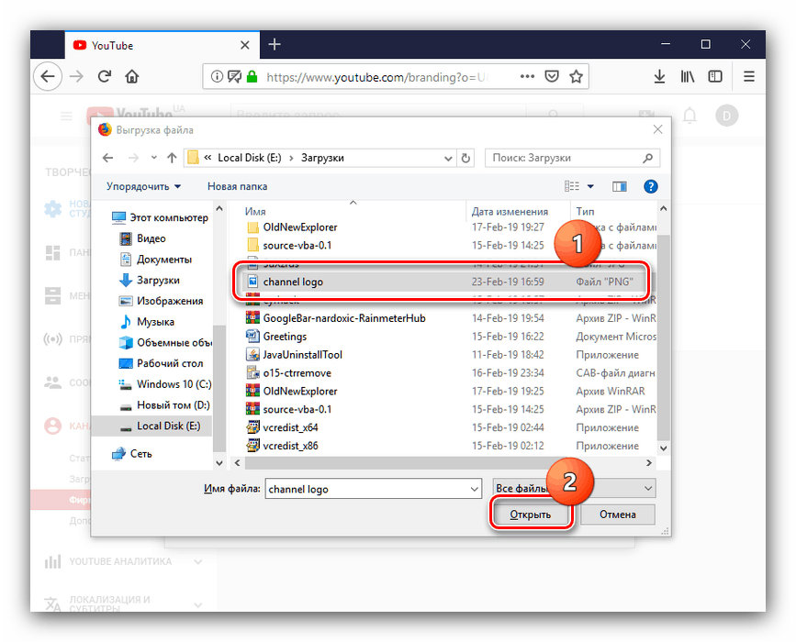Select GoogleBar-nardoxic-RainmeterHub archive
Image resolution: width=796 pixels, height=642 pixels.
[x=449, y=318]
